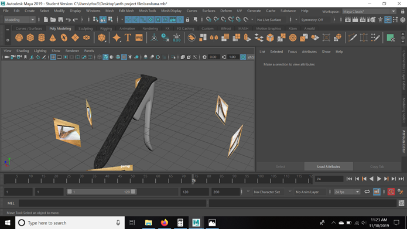This screenshot has width=407, height=229.
Task: Click the MEL command input field
Action: (x=112, y=203)
